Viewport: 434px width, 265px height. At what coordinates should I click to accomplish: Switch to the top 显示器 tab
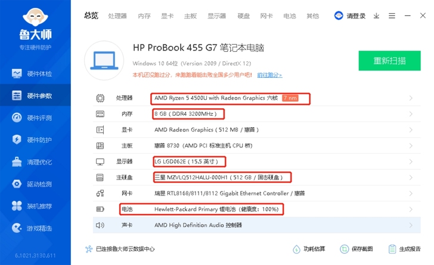[217, 16]
